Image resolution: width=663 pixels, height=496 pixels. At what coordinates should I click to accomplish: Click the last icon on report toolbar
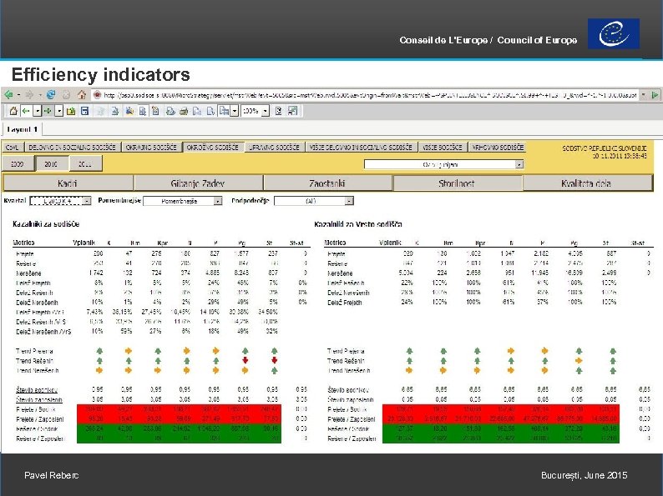pyautogui.click(x=292, y=111)
